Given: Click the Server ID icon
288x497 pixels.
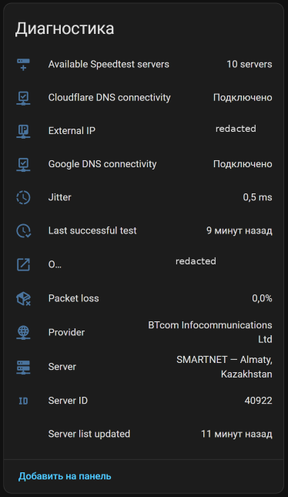Looking at the screenshot, I should point(23,401).
